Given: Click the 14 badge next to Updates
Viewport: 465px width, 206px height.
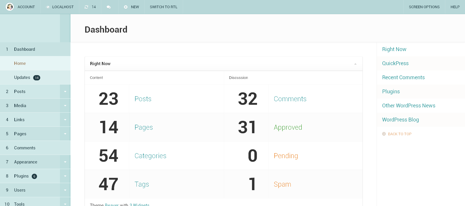Looking at the screenshot, I should click(37, 78).
